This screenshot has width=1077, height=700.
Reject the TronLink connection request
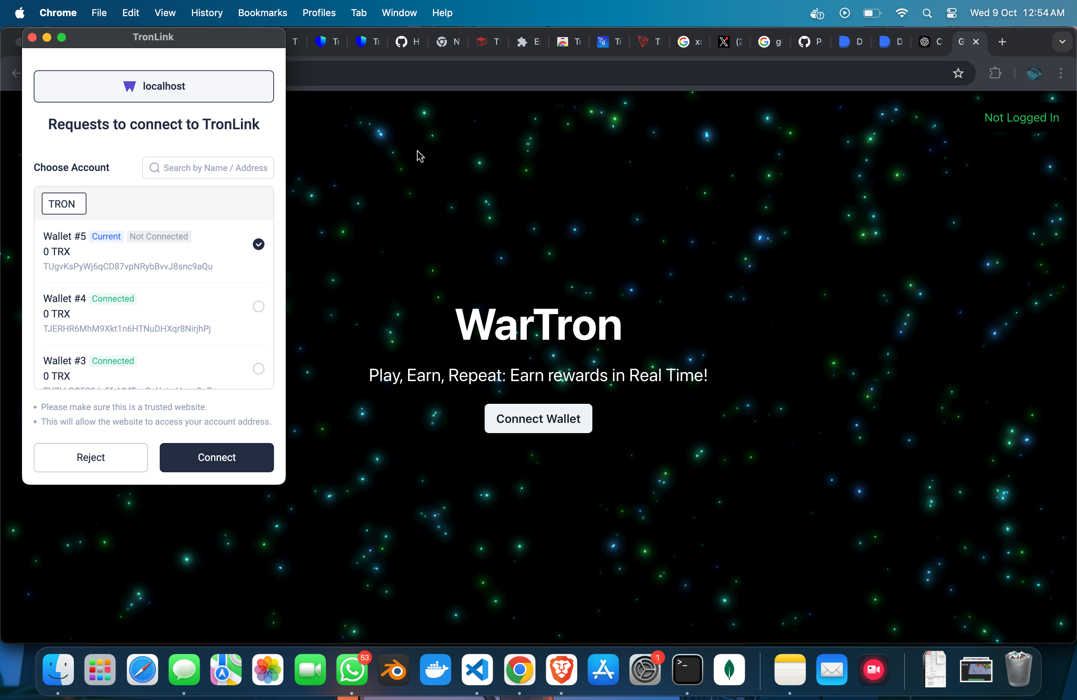(90, 457)
